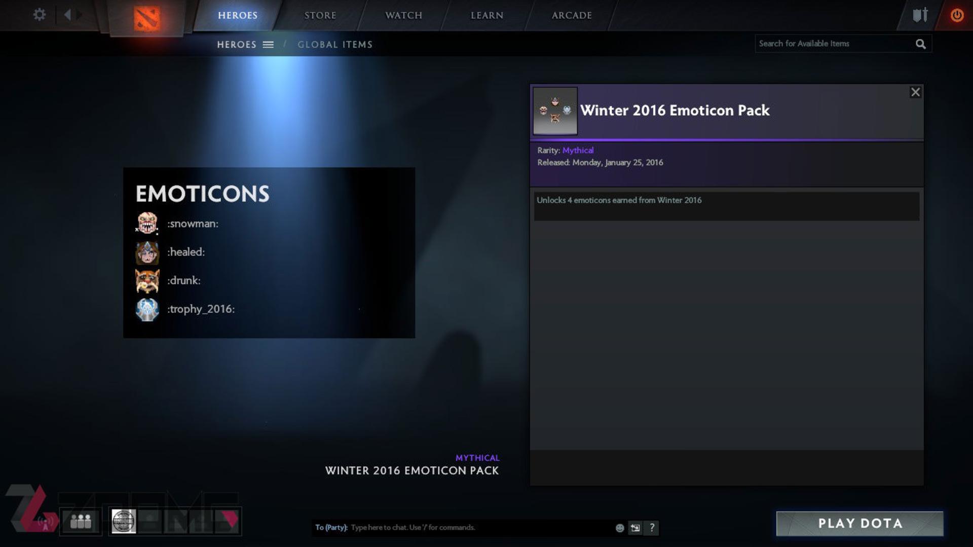Click the search magnifier icon
The width and height of the screenshot is (973, 547).
click(921, 44)
